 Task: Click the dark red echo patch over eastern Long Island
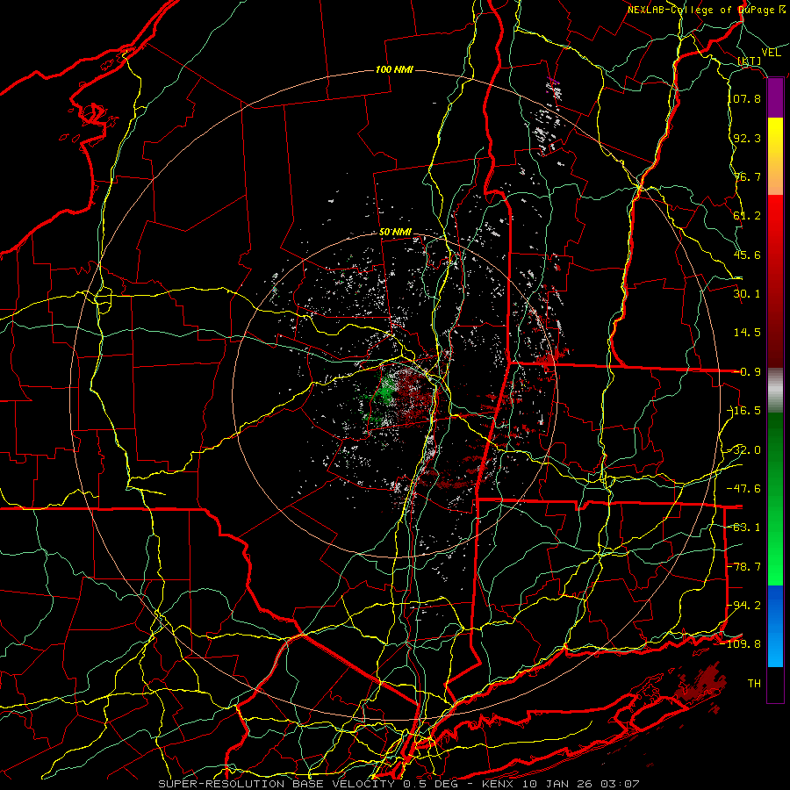[703, 680]
